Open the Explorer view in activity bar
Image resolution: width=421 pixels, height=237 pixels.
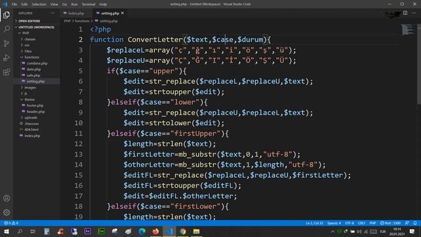point(7,14)
